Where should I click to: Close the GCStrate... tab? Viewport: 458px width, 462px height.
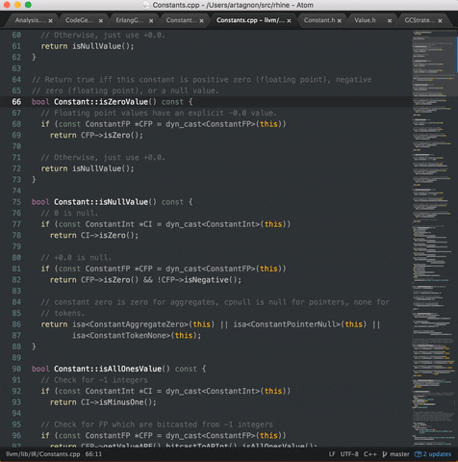pyautogui.click(x=440, y=21)
